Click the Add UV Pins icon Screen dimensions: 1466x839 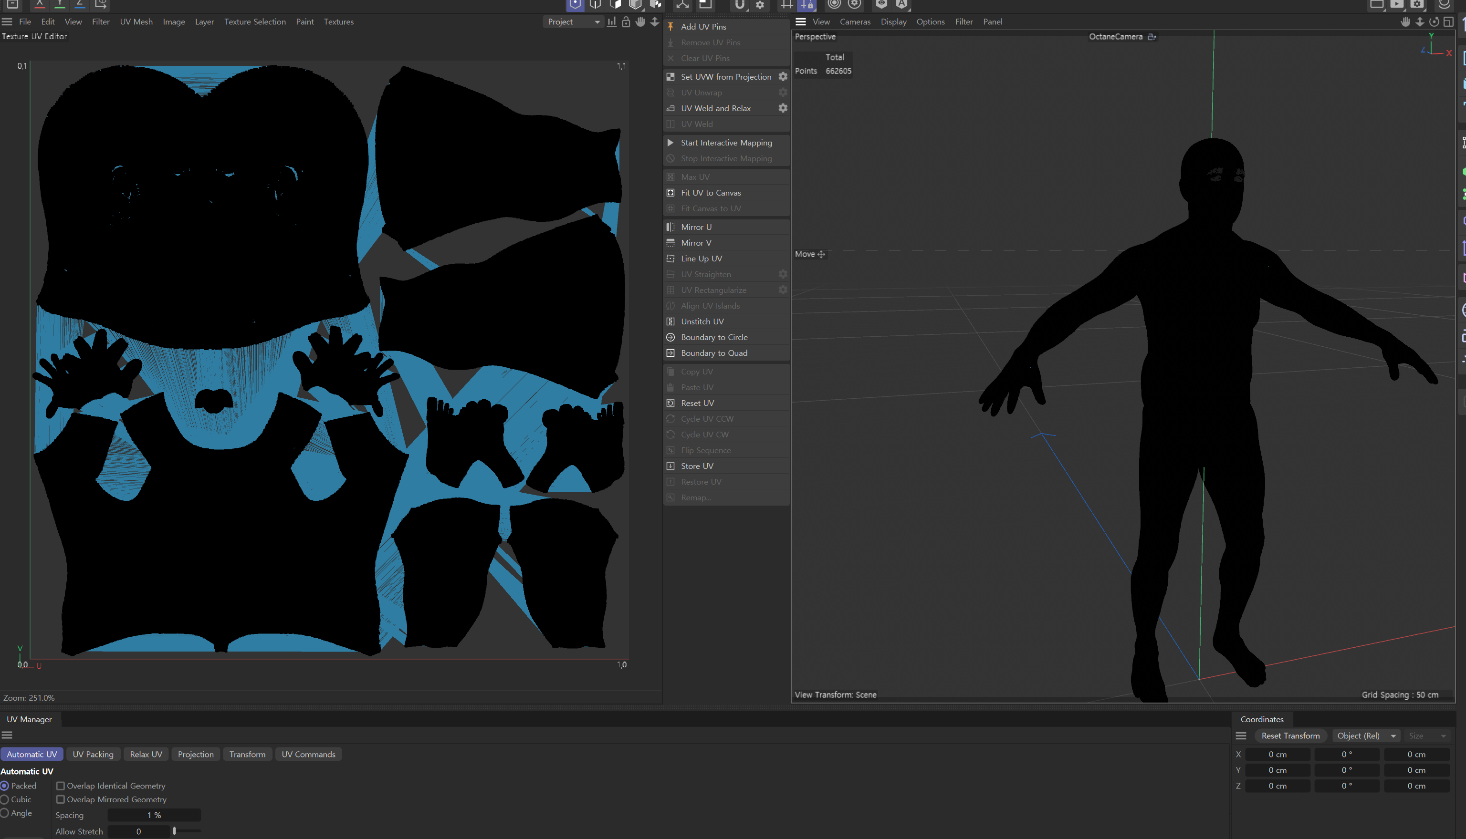tap(670, 27)
